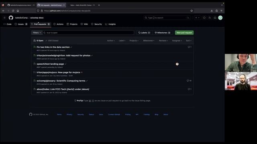Close the Data Aalto Scientific Computing tab
The width and height of the screenshot is (257, 144).
tap(94, 5)
